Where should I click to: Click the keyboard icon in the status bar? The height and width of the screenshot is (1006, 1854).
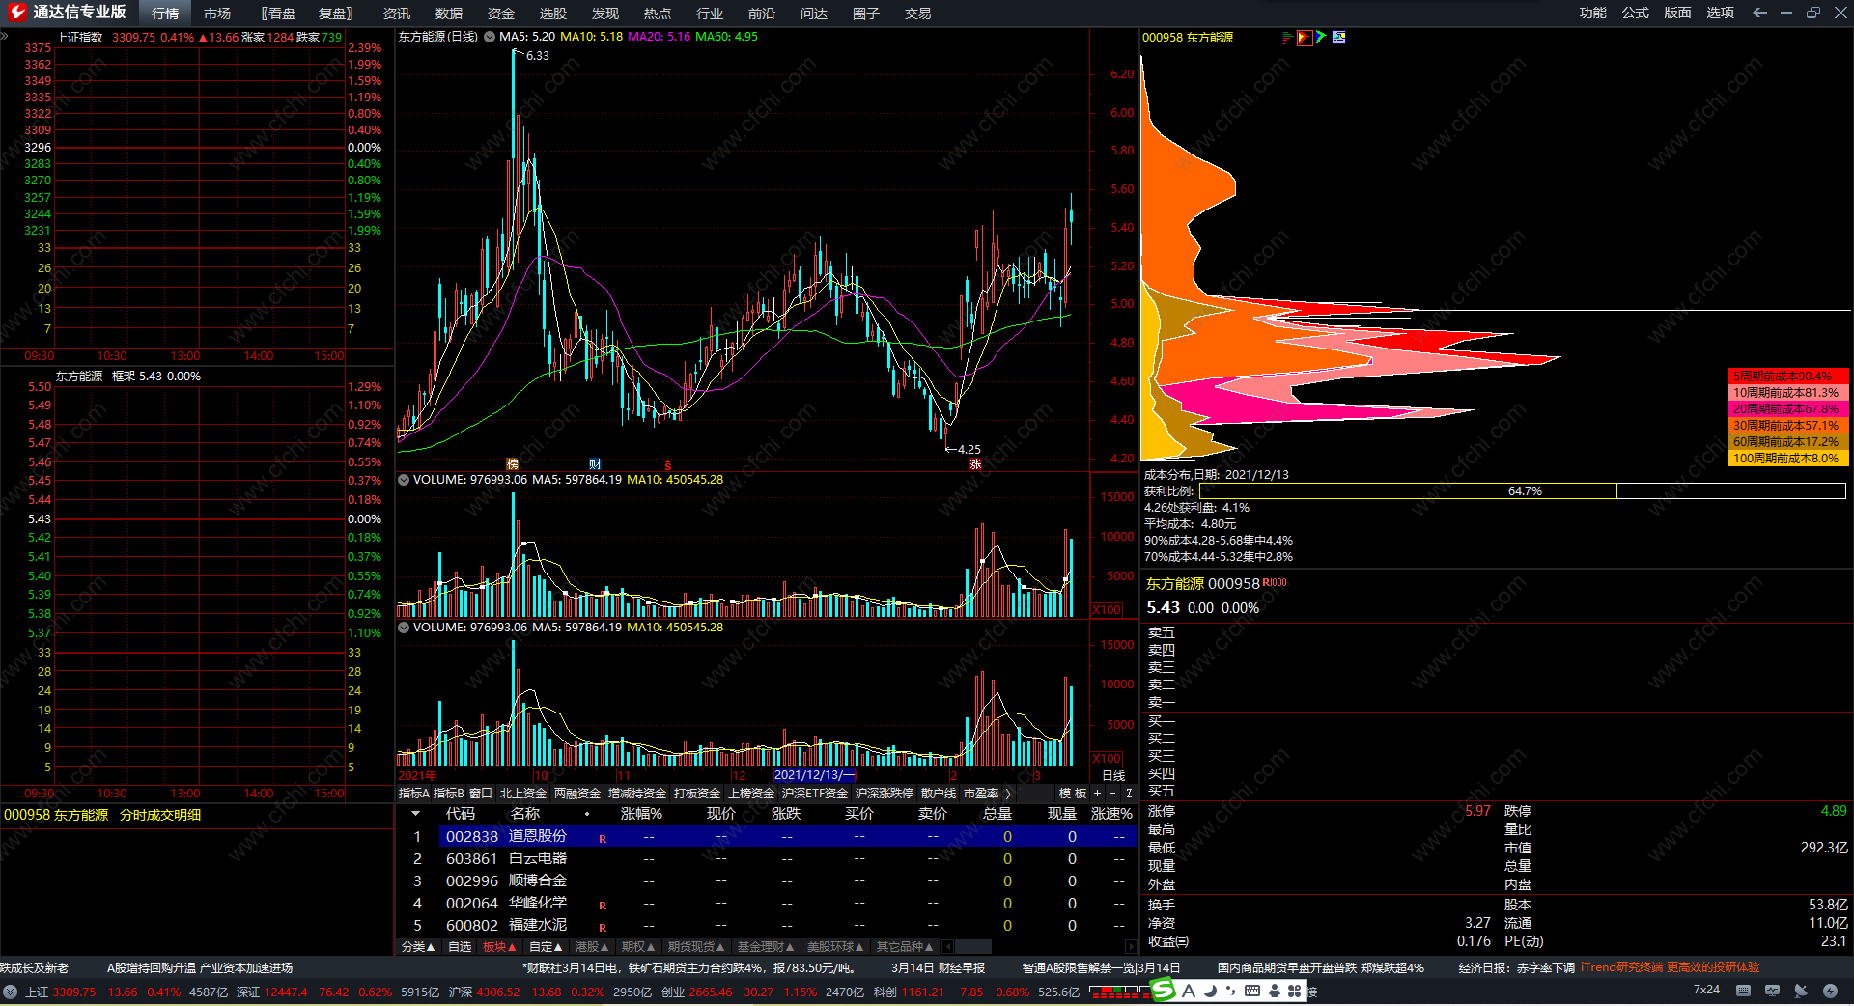(x=1743, y=991)
